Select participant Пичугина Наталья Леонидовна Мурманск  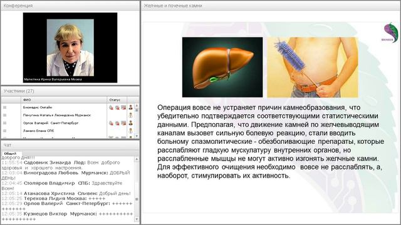[x=57, y=115]
